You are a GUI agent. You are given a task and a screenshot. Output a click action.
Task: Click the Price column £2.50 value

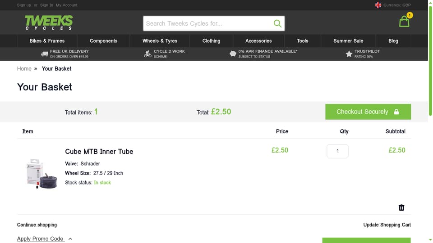[x=280, y=150]
